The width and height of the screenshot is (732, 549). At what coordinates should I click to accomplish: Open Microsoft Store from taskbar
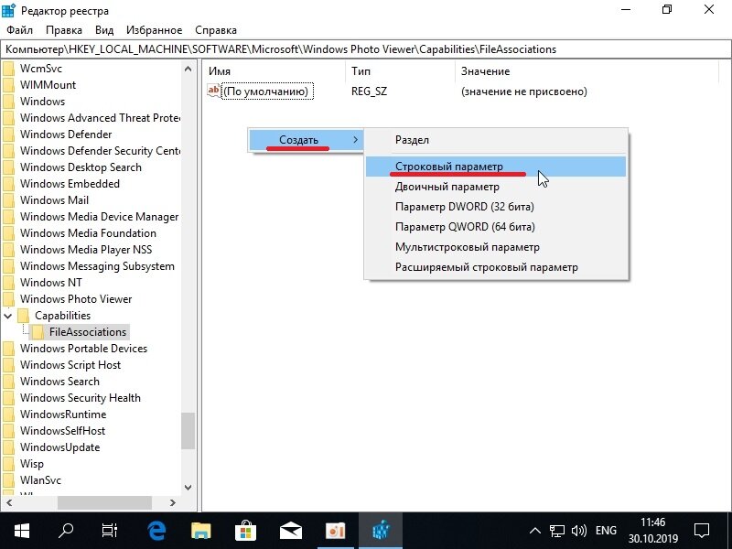(x=245, y=531)
